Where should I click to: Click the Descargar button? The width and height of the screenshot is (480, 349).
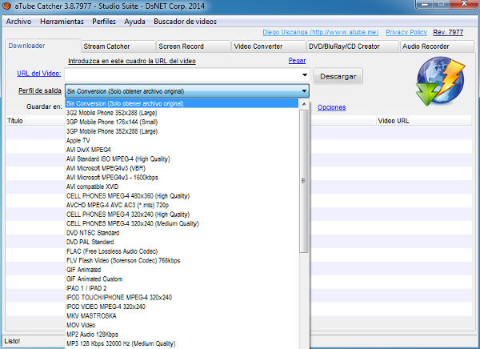[338, 76]
